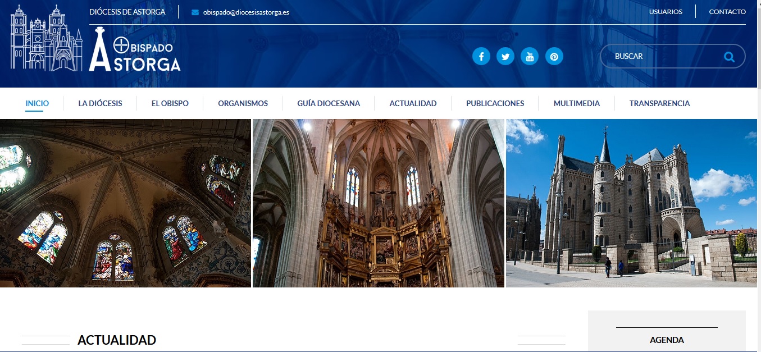Open the TRANSPARENCIA menu
761x352 pixels.
click(659, 103)
